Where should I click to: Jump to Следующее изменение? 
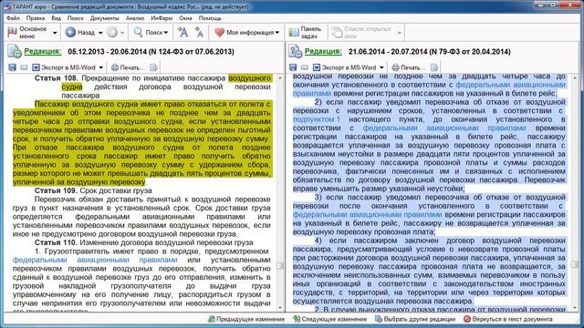[x=329, y=319]
